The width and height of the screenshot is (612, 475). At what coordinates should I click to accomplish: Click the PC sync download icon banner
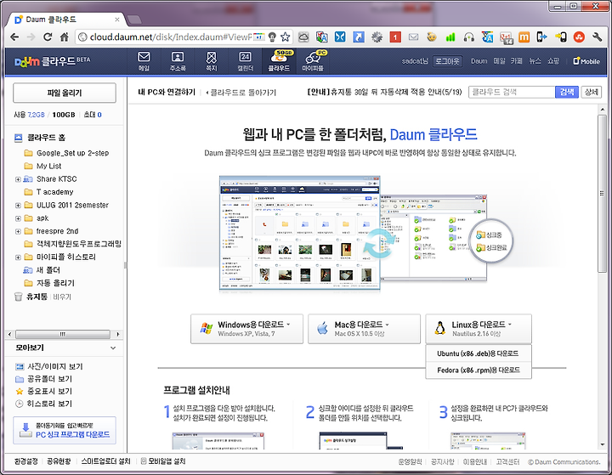click(65, 430)
